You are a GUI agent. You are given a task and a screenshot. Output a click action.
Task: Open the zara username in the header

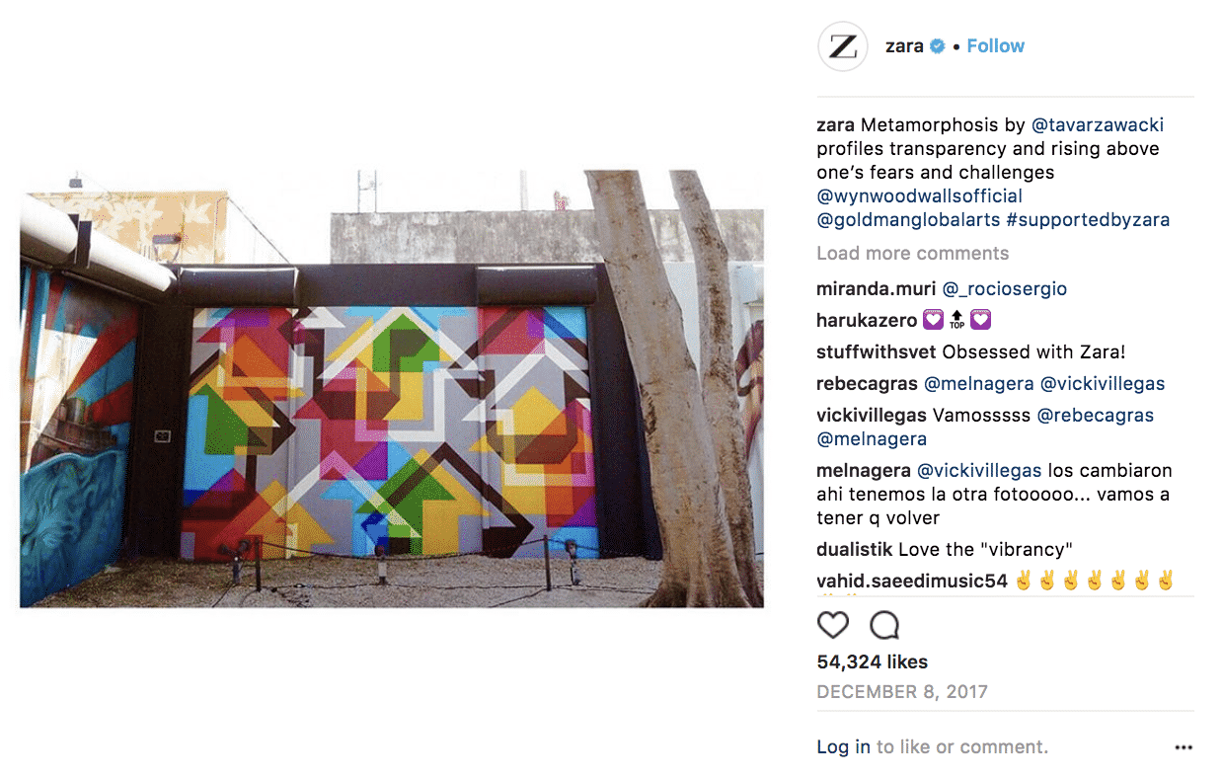point(904,46)
